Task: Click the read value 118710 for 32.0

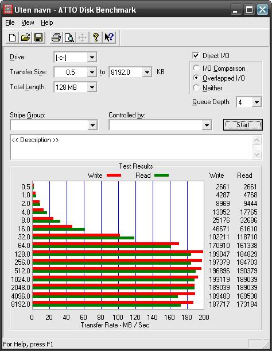Action: pyautogui.click(x=247, y=237)
